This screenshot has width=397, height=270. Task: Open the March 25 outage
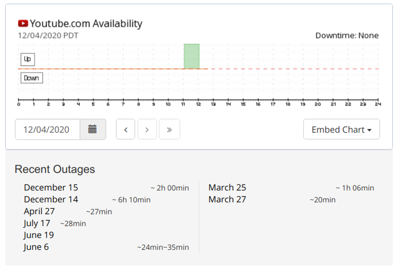click(x=227, y=188)
